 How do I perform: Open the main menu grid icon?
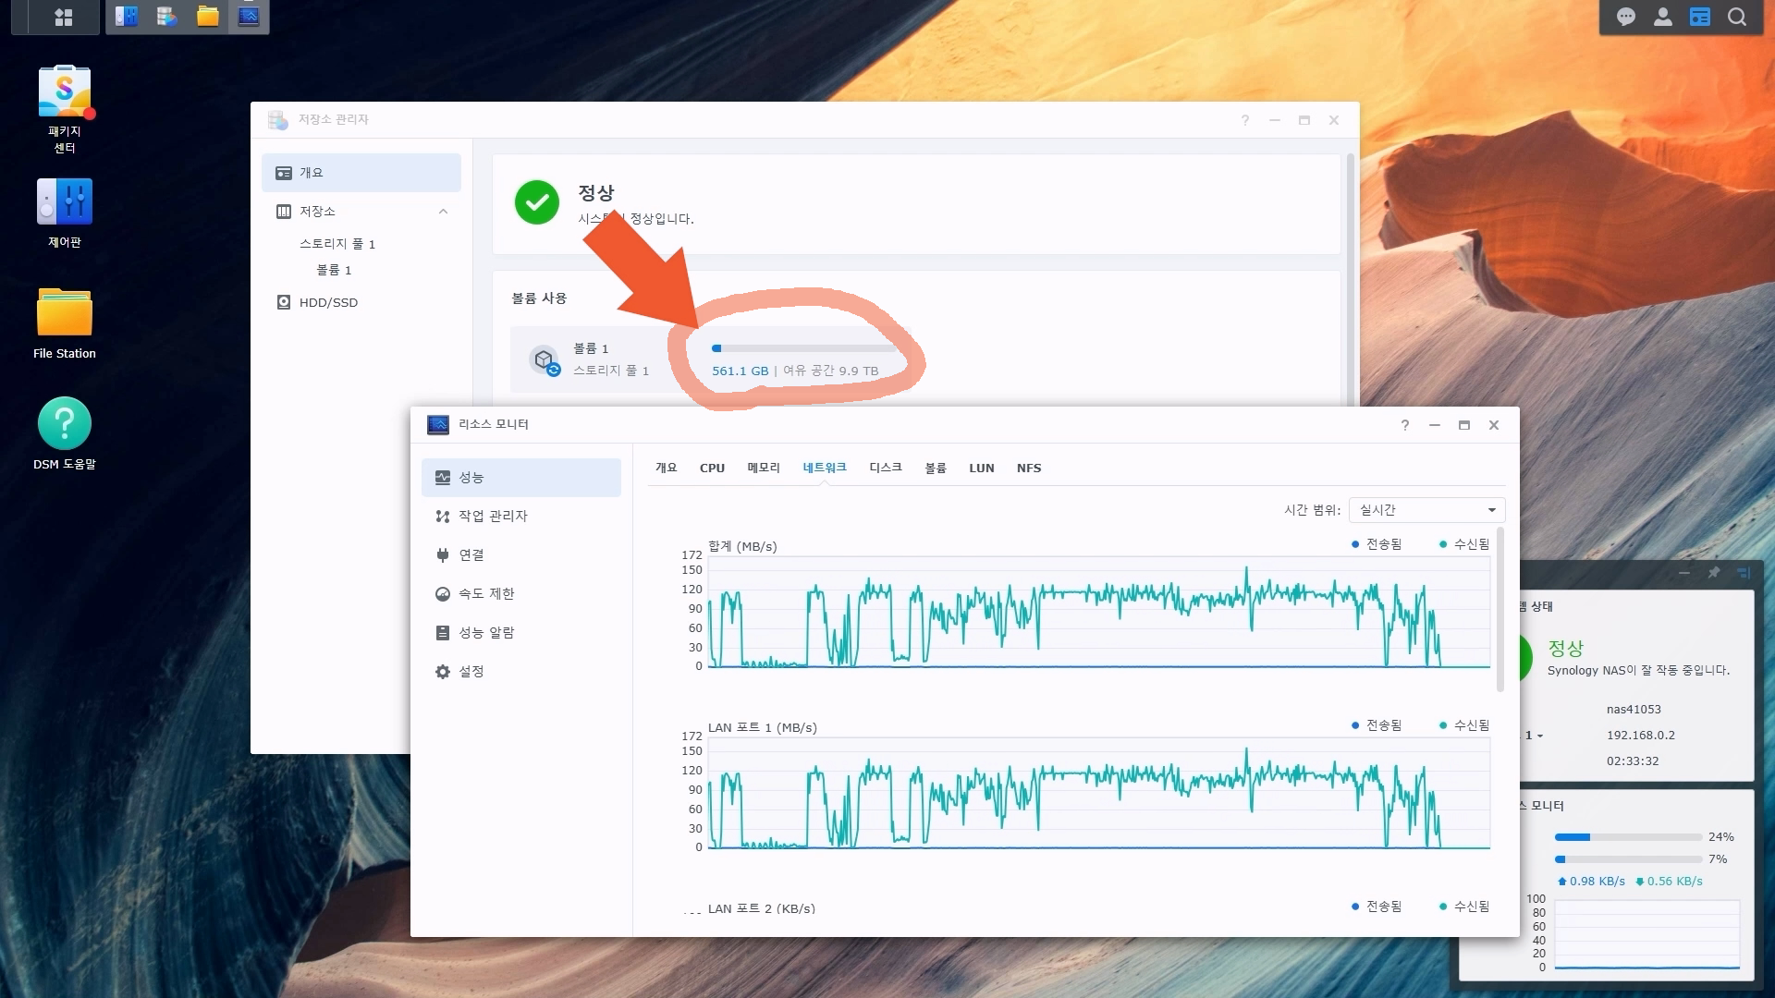[64, 17]
